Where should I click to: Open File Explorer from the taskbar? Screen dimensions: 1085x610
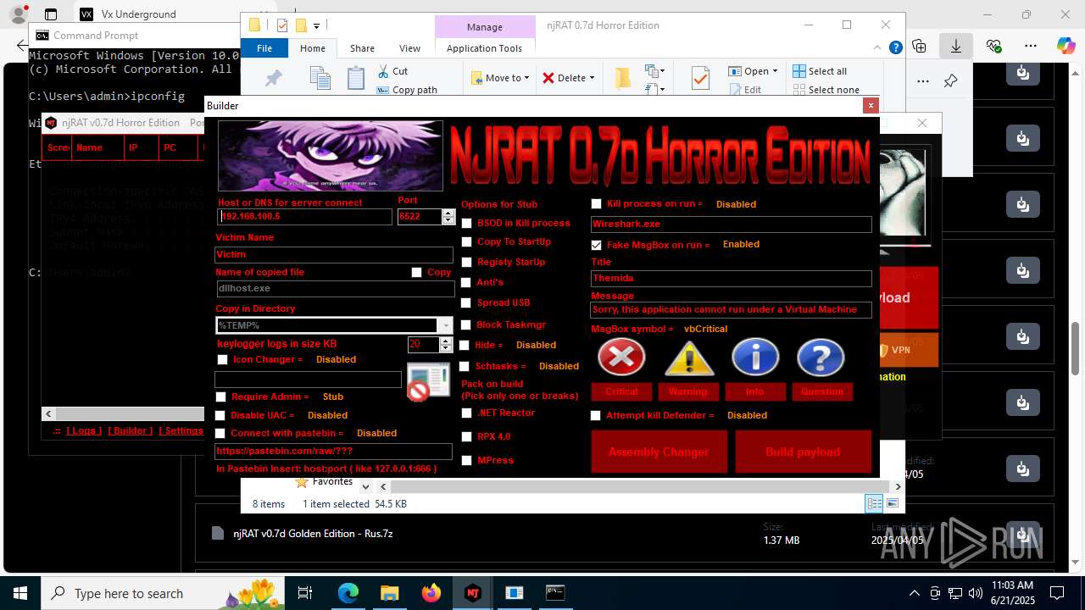point(390,593)
